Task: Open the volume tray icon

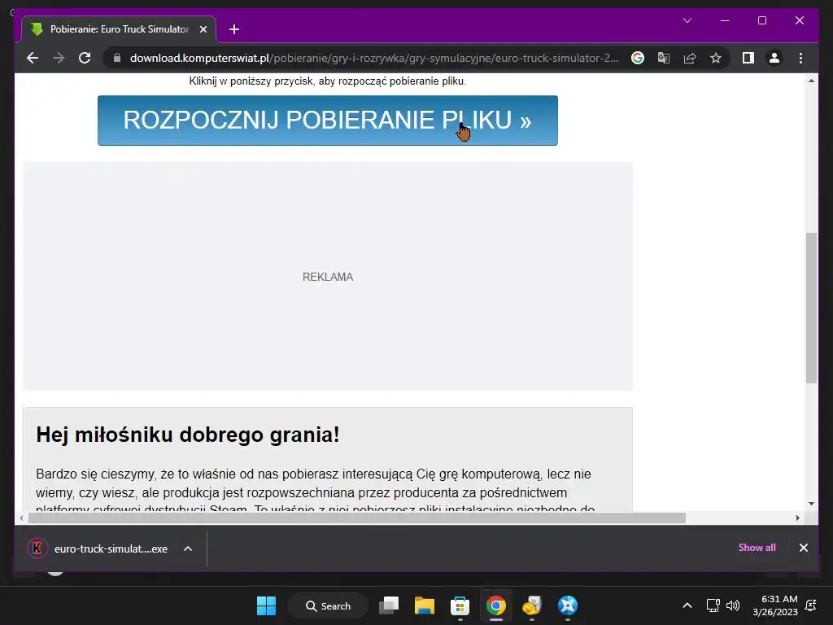Action: [733, 605]
